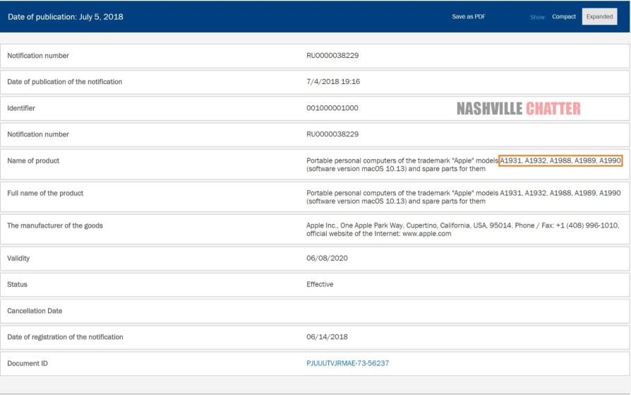Click the Nashville Chatter watermark logo

(x=518, y=109)
